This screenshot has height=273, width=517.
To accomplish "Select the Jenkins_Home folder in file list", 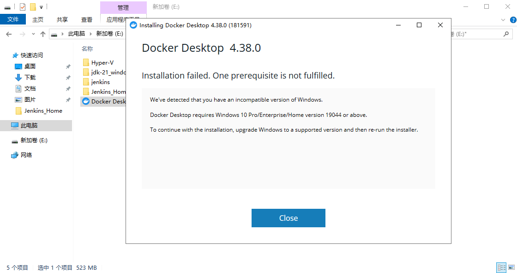I will (x=104, y=91).
